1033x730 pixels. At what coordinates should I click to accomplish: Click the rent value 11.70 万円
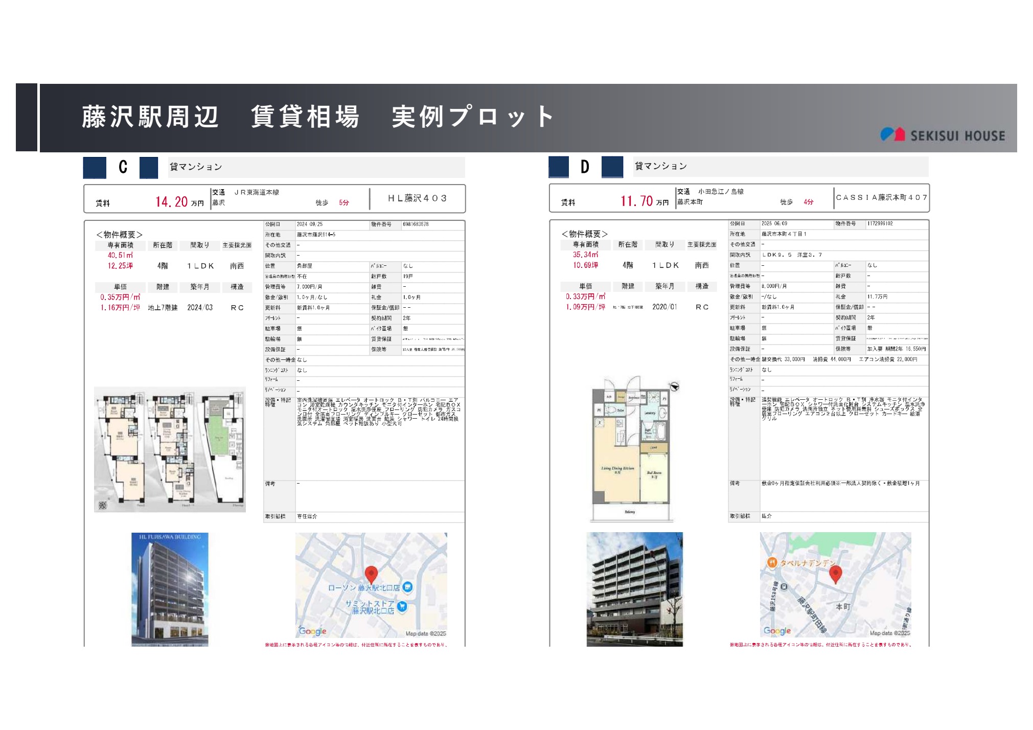(645, 201)
